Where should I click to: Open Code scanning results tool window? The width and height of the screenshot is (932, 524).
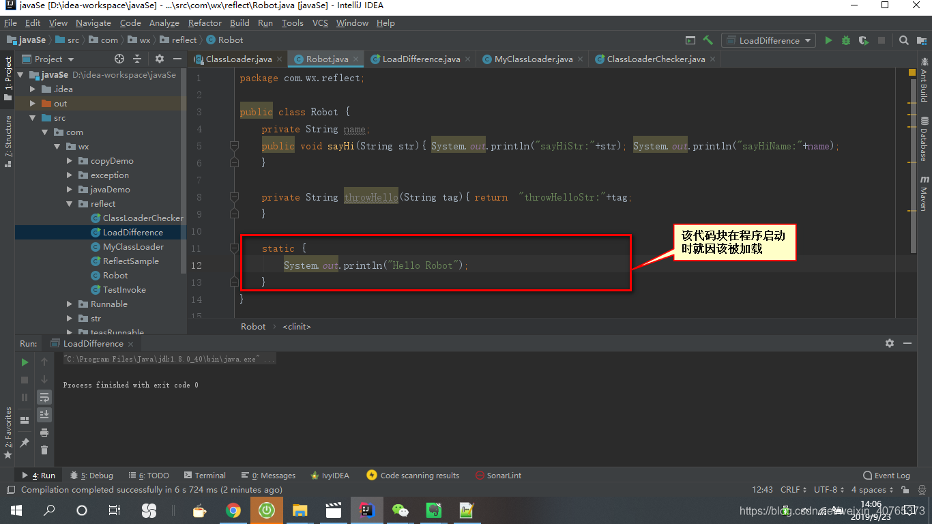click(x=413, y=476)
